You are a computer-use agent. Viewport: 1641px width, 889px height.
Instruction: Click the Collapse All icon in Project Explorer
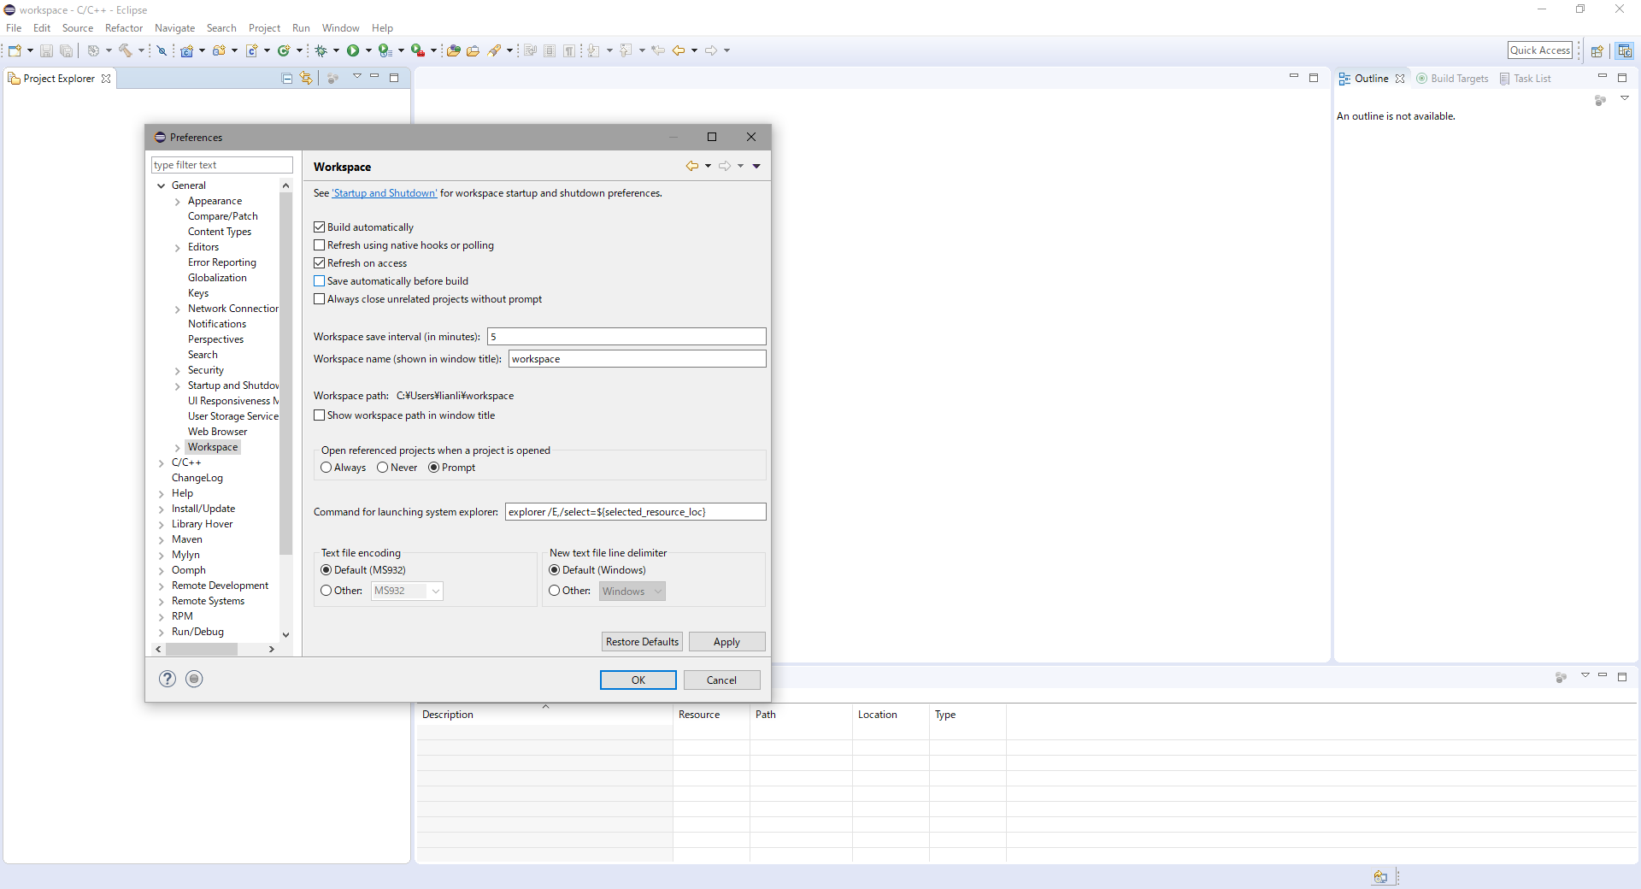[287, 78]
